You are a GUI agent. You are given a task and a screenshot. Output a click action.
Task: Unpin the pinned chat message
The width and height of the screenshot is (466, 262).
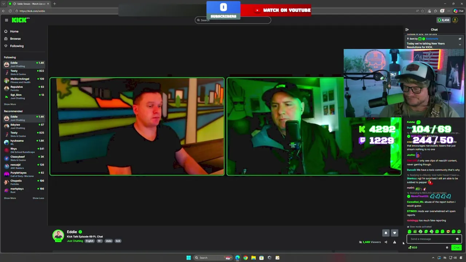[x=460, y=39]
